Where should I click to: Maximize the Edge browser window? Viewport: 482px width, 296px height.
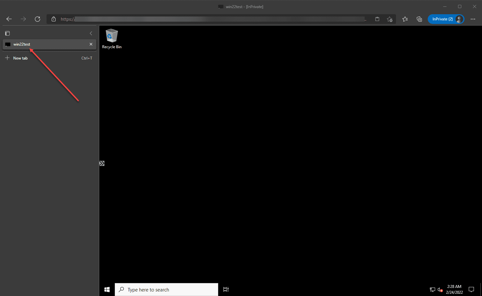460,6
